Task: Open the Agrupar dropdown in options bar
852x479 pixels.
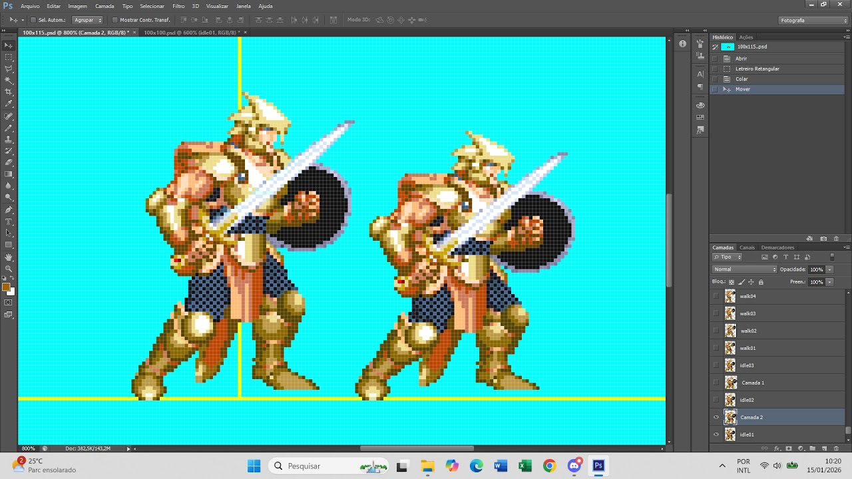Action: (87, 20)
